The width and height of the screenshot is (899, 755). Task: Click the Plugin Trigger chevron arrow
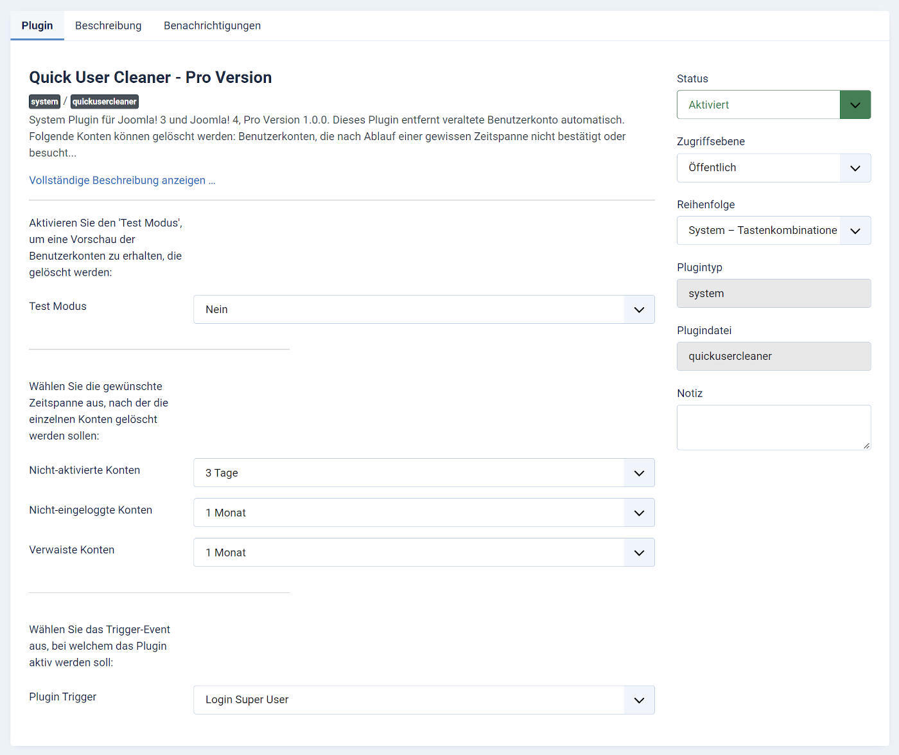639,700
